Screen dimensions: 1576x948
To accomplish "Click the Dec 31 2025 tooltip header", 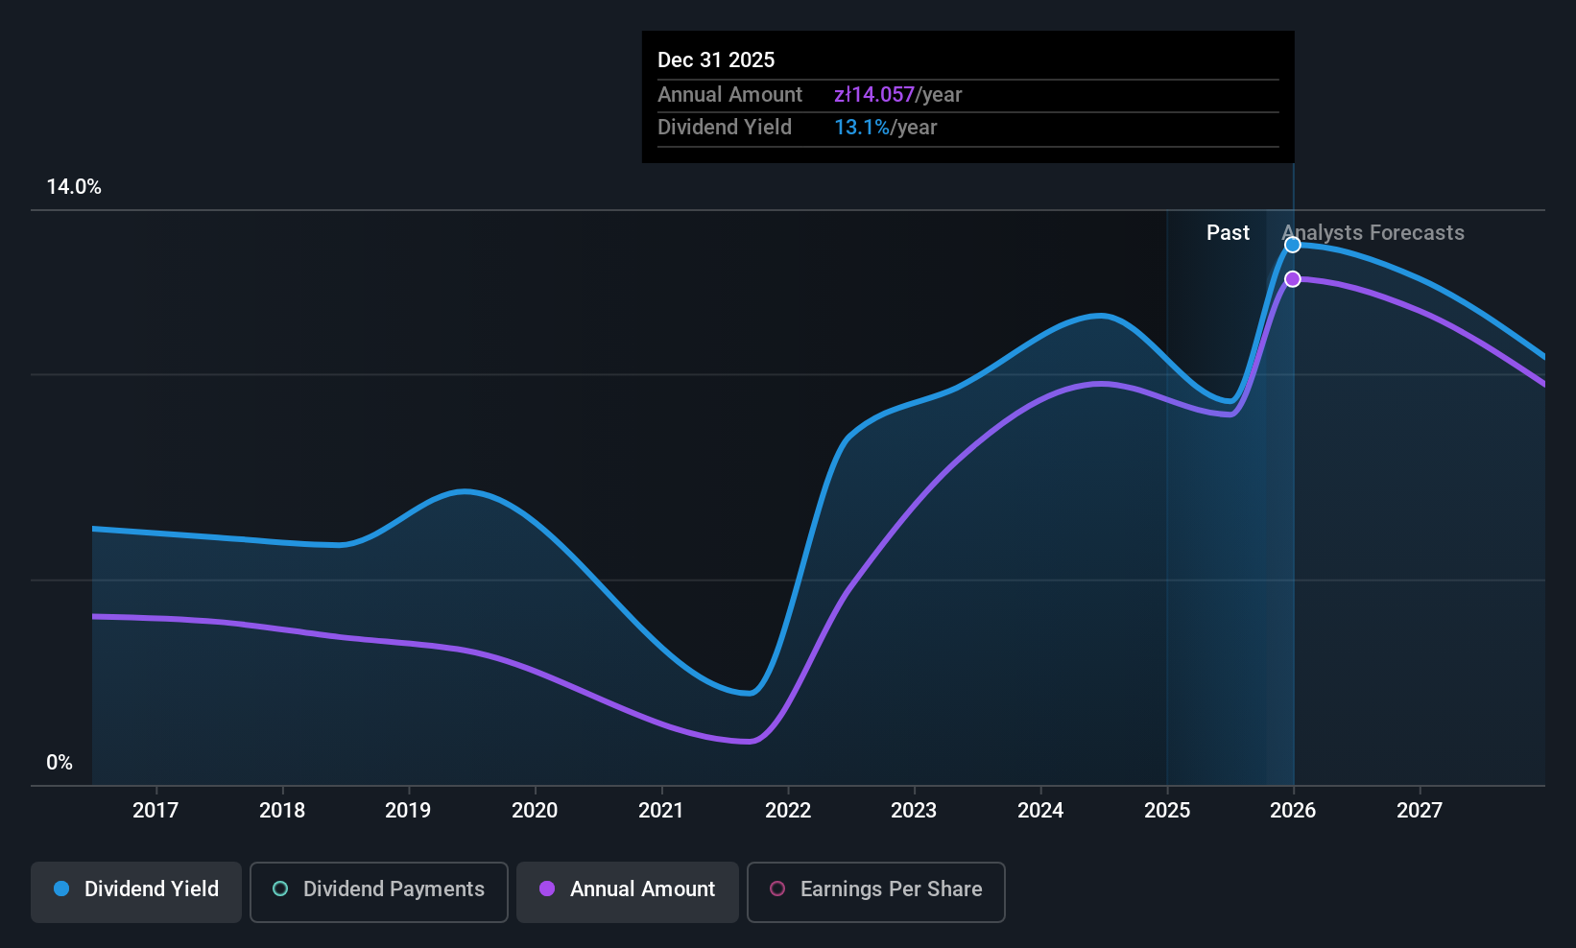I will pyautogui.click(x=716, y=59).
